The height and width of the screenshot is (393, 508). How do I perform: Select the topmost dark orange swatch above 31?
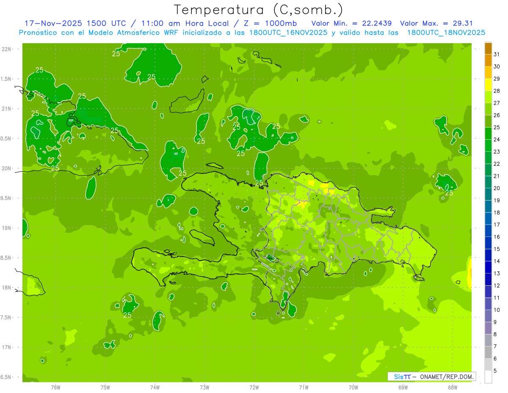click(x=488, y=49)
